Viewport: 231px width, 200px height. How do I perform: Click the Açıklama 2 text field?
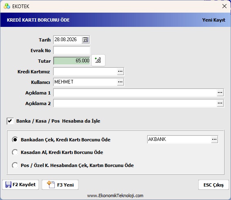pyautogui.click(x=135, y=103)
